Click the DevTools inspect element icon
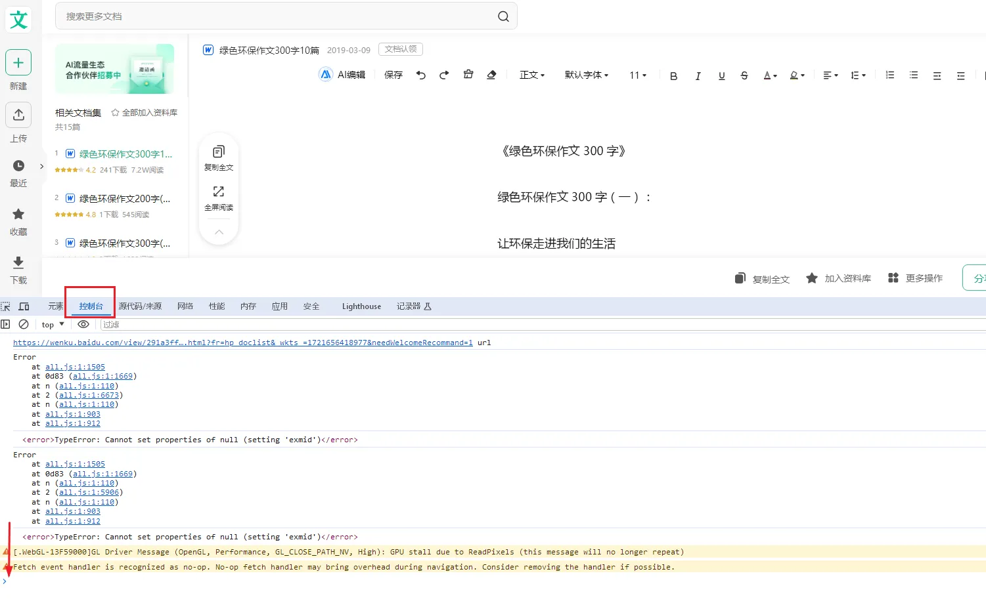The height and width of the screenshot is (605, 986). [x=6, y=306]
